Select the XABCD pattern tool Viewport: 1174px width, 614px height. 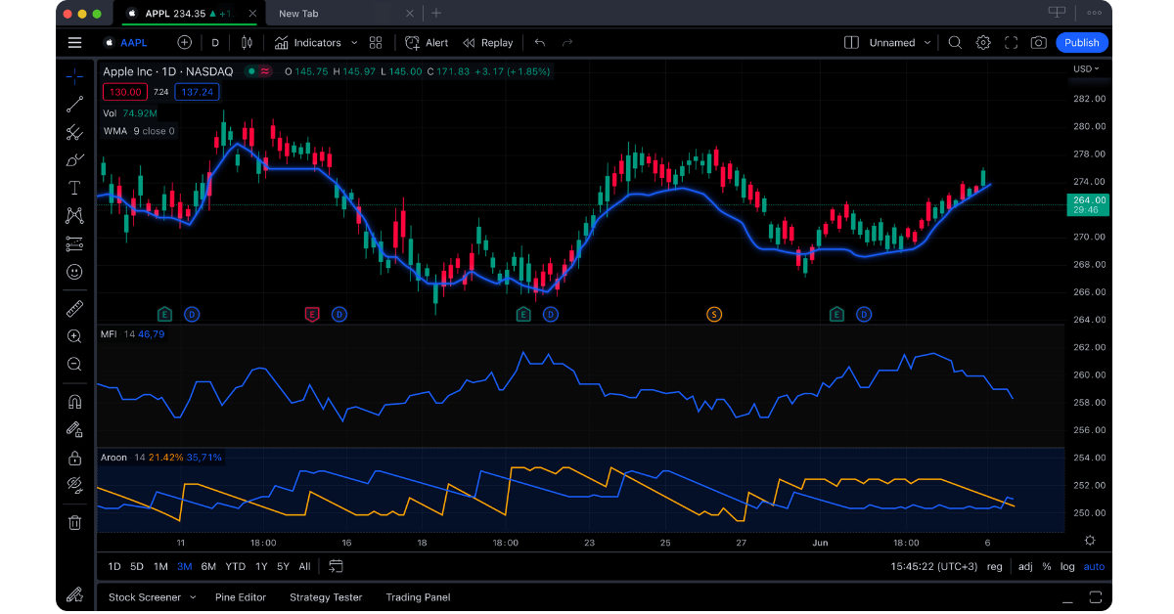[74, 216]
